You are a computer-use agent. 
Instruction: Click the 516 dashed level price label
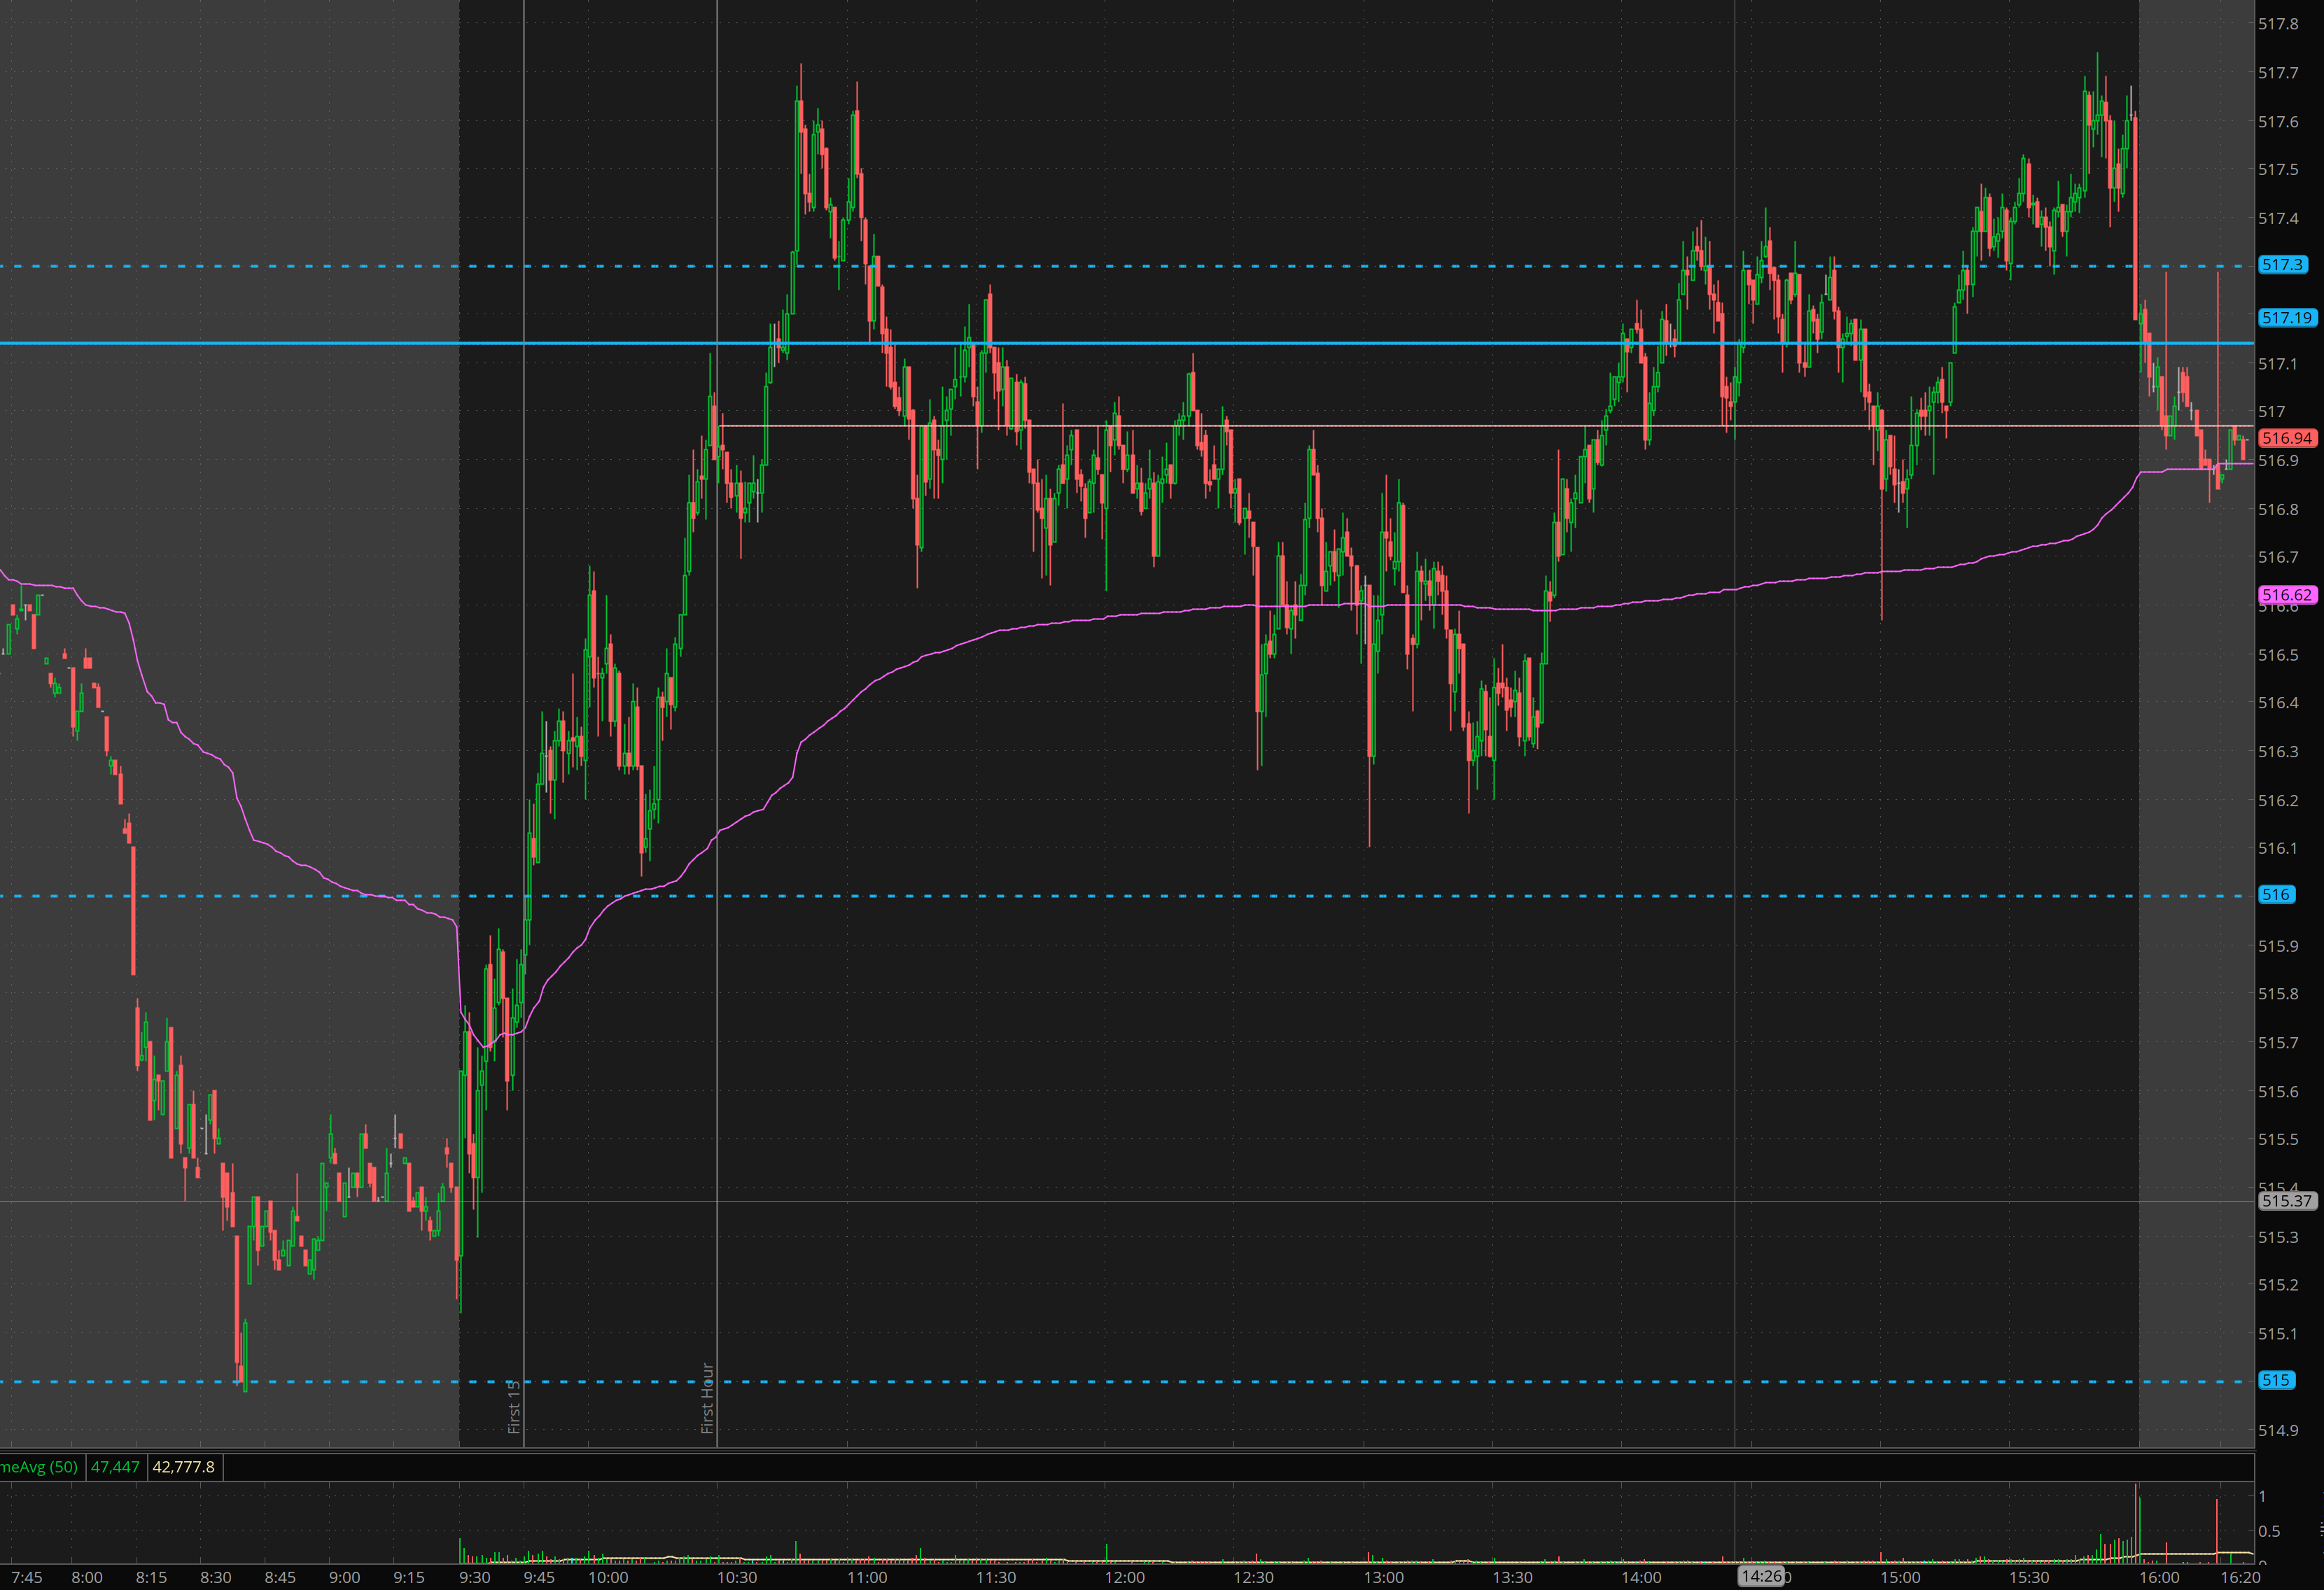2276,895
